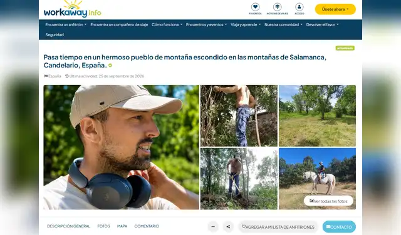
Task: Open Únete ahora dropdown button
Action: (x=335, y=9)
